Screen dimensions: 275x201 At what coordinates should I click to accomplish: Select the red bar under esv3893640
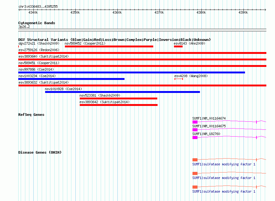(142, 59)
